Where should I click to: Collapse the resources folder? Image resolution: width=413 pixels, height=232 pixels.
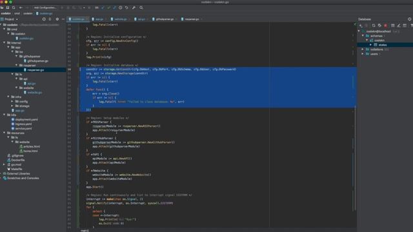click(5, 133)
